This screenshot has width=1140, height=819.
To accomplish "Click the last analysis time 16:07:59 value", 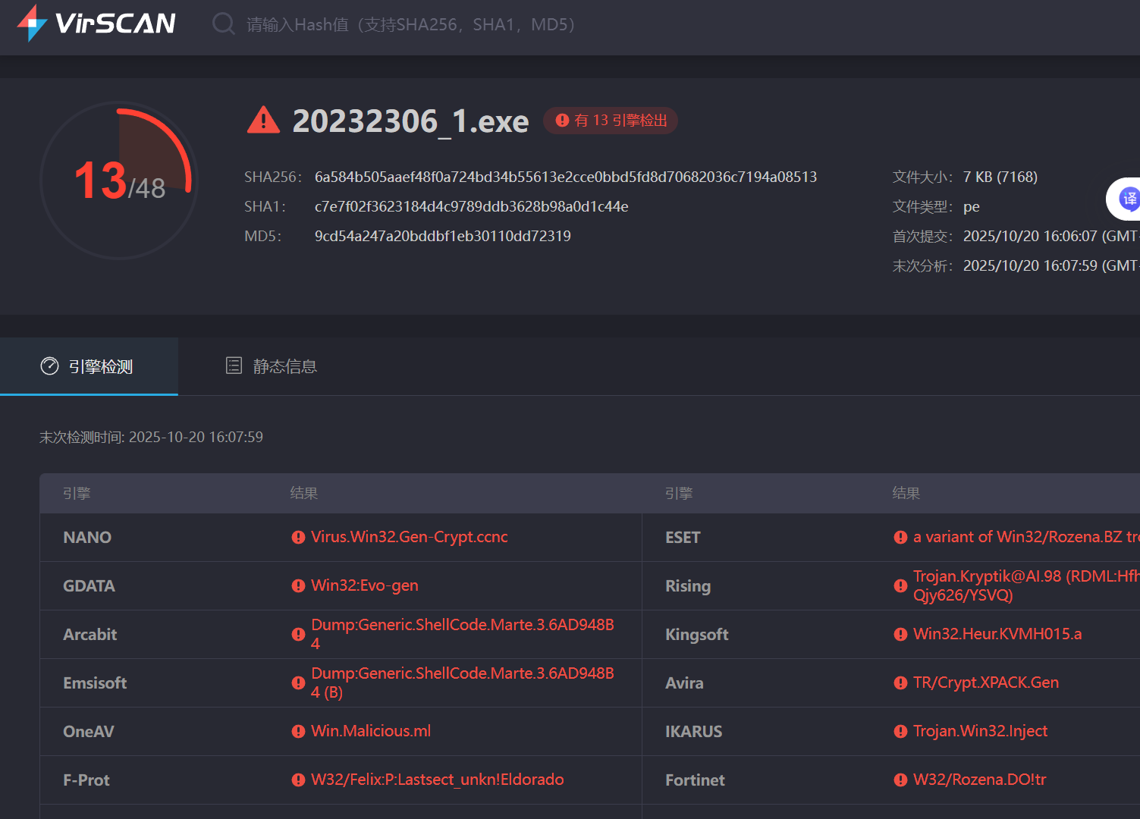I will (x=1051, y=265).
